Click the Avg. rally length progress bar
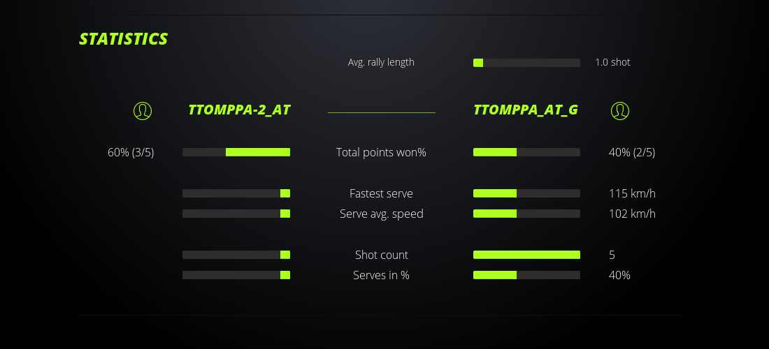 point(526,63)
